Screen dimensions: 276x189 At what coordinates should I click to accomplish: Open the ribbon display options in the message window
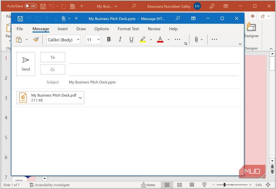(x=193, y=18)
